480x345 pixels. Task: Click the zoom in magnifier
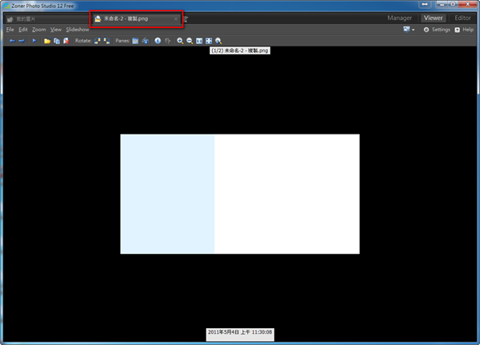[180, 40]
